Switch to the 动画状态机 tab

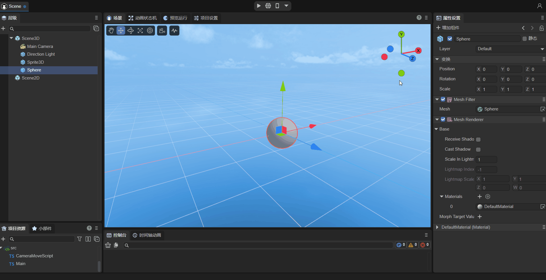[x=143, y=18]
